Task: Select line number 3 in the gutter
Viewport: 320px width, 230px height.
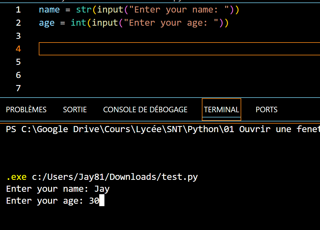Action: tap(18, 36)
